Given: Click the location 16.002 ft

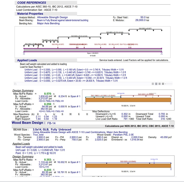Looking at the screenshot, I should pyautogui.click(x=62, y=162).
